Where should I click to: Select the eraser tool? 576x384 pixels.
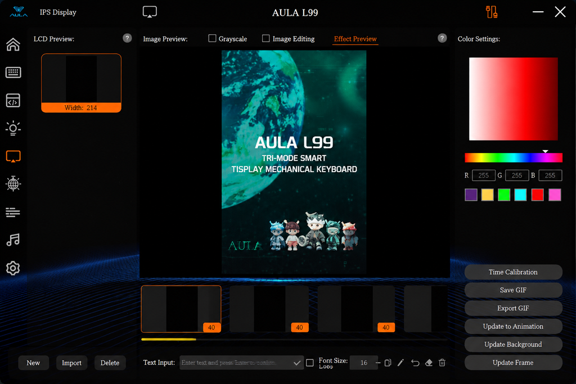coord(429,363)
